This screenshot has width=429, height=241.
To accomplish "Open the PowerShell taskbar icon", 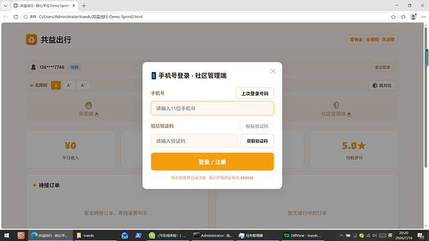I will coord(138,235).
